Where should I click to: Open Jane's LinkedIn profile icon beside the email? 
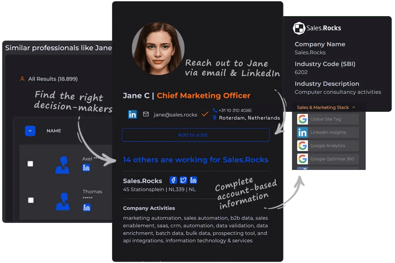click(x=132, y=114)
